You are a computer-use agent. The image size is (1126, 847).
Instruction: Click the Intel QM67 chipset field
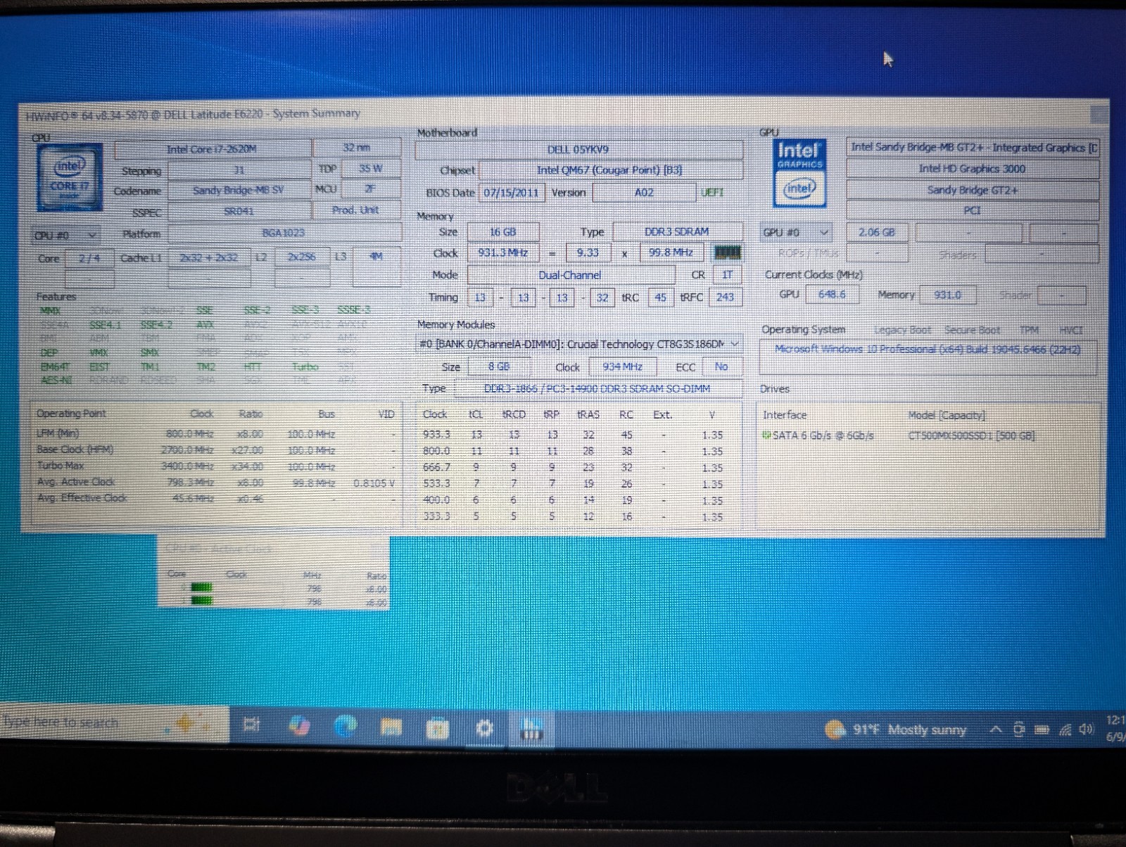pyautogui.click(x=609, y=170)
